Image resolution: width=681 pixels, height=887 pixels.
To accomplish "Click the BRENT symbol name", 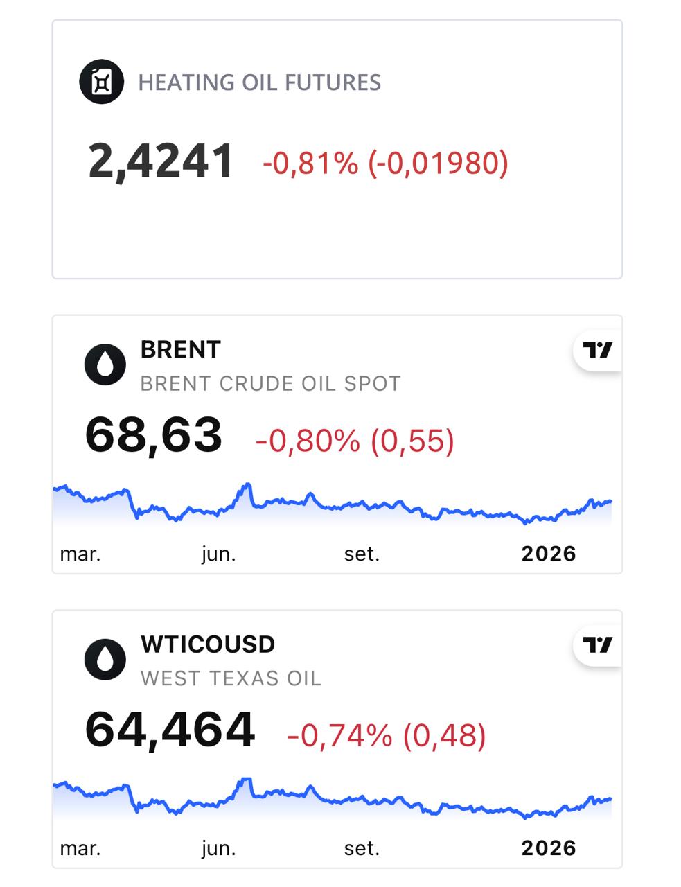I will (x=180, y=350).
